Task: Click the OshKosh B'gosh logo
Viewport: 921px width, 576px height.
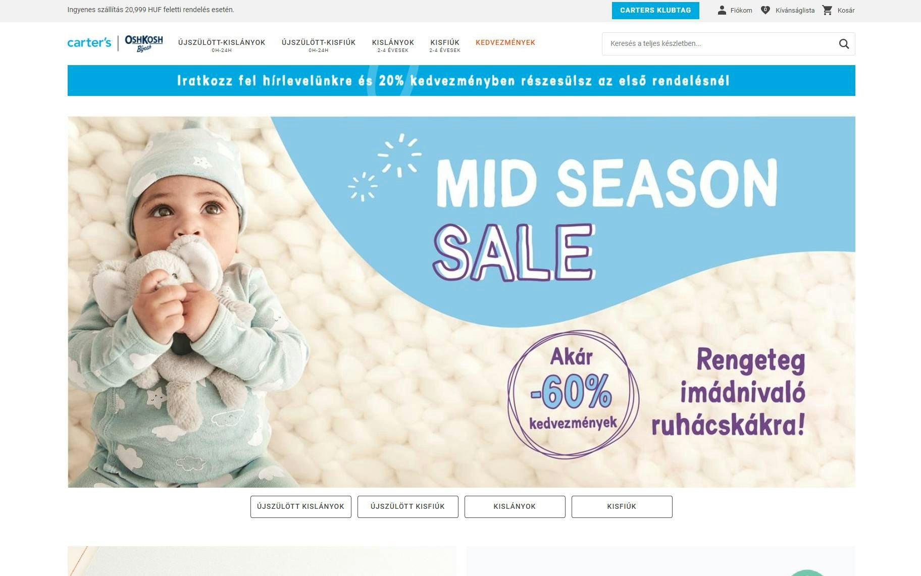Action: click(x=144, y=43)
